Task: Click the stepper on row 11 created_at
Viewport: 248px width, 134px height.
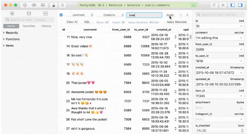Action: tap(175, 37)
